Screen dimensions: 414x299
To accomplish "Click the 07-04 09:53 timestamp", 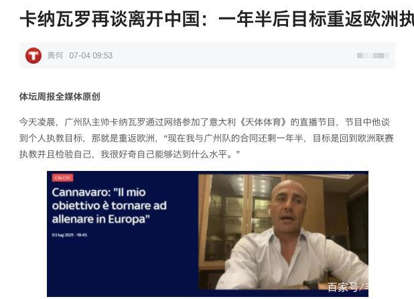I will coord(91,56).
